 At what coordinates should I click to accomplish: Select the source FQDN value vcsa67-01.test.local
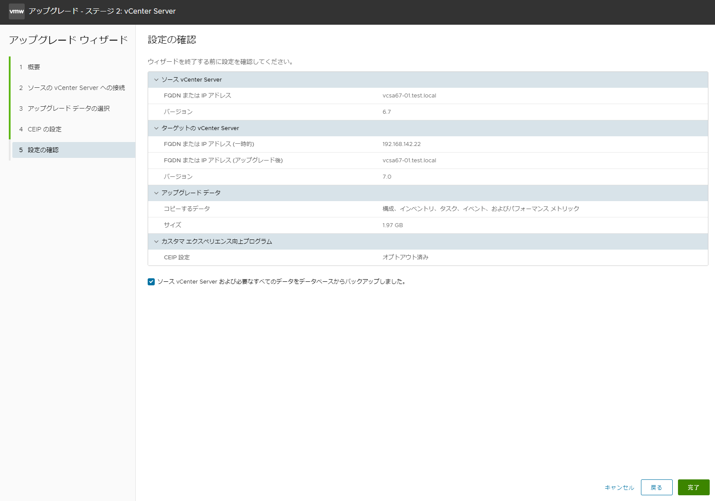409,96
